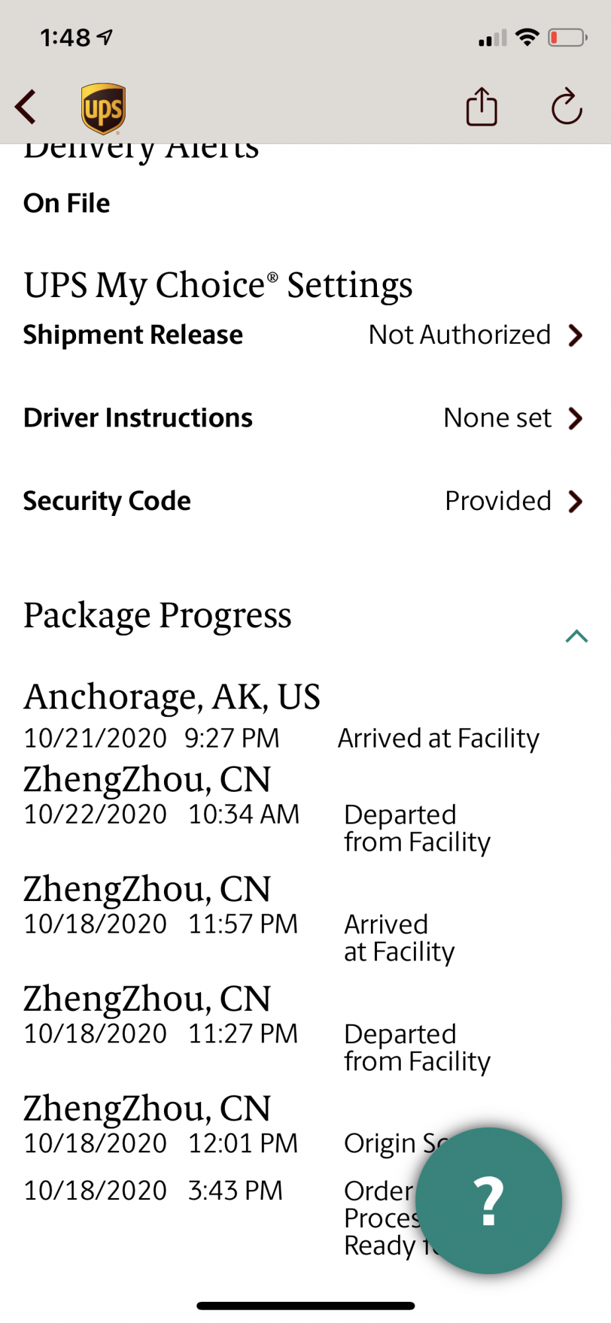The width and height of the screenshot is (611, 1323).
Task: Open Shipment Release chevron
Action: (x=576, y=335)
